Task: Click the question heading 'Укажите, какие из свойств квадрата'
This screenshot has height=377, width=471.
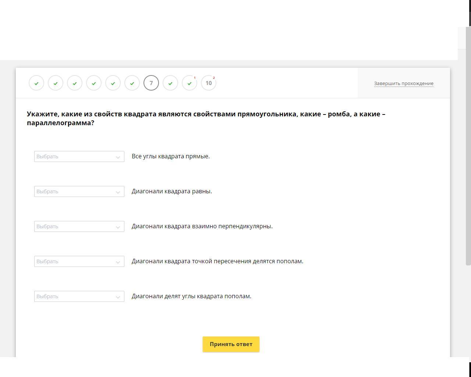Action: pyautogui.click(x=206, y=119)
